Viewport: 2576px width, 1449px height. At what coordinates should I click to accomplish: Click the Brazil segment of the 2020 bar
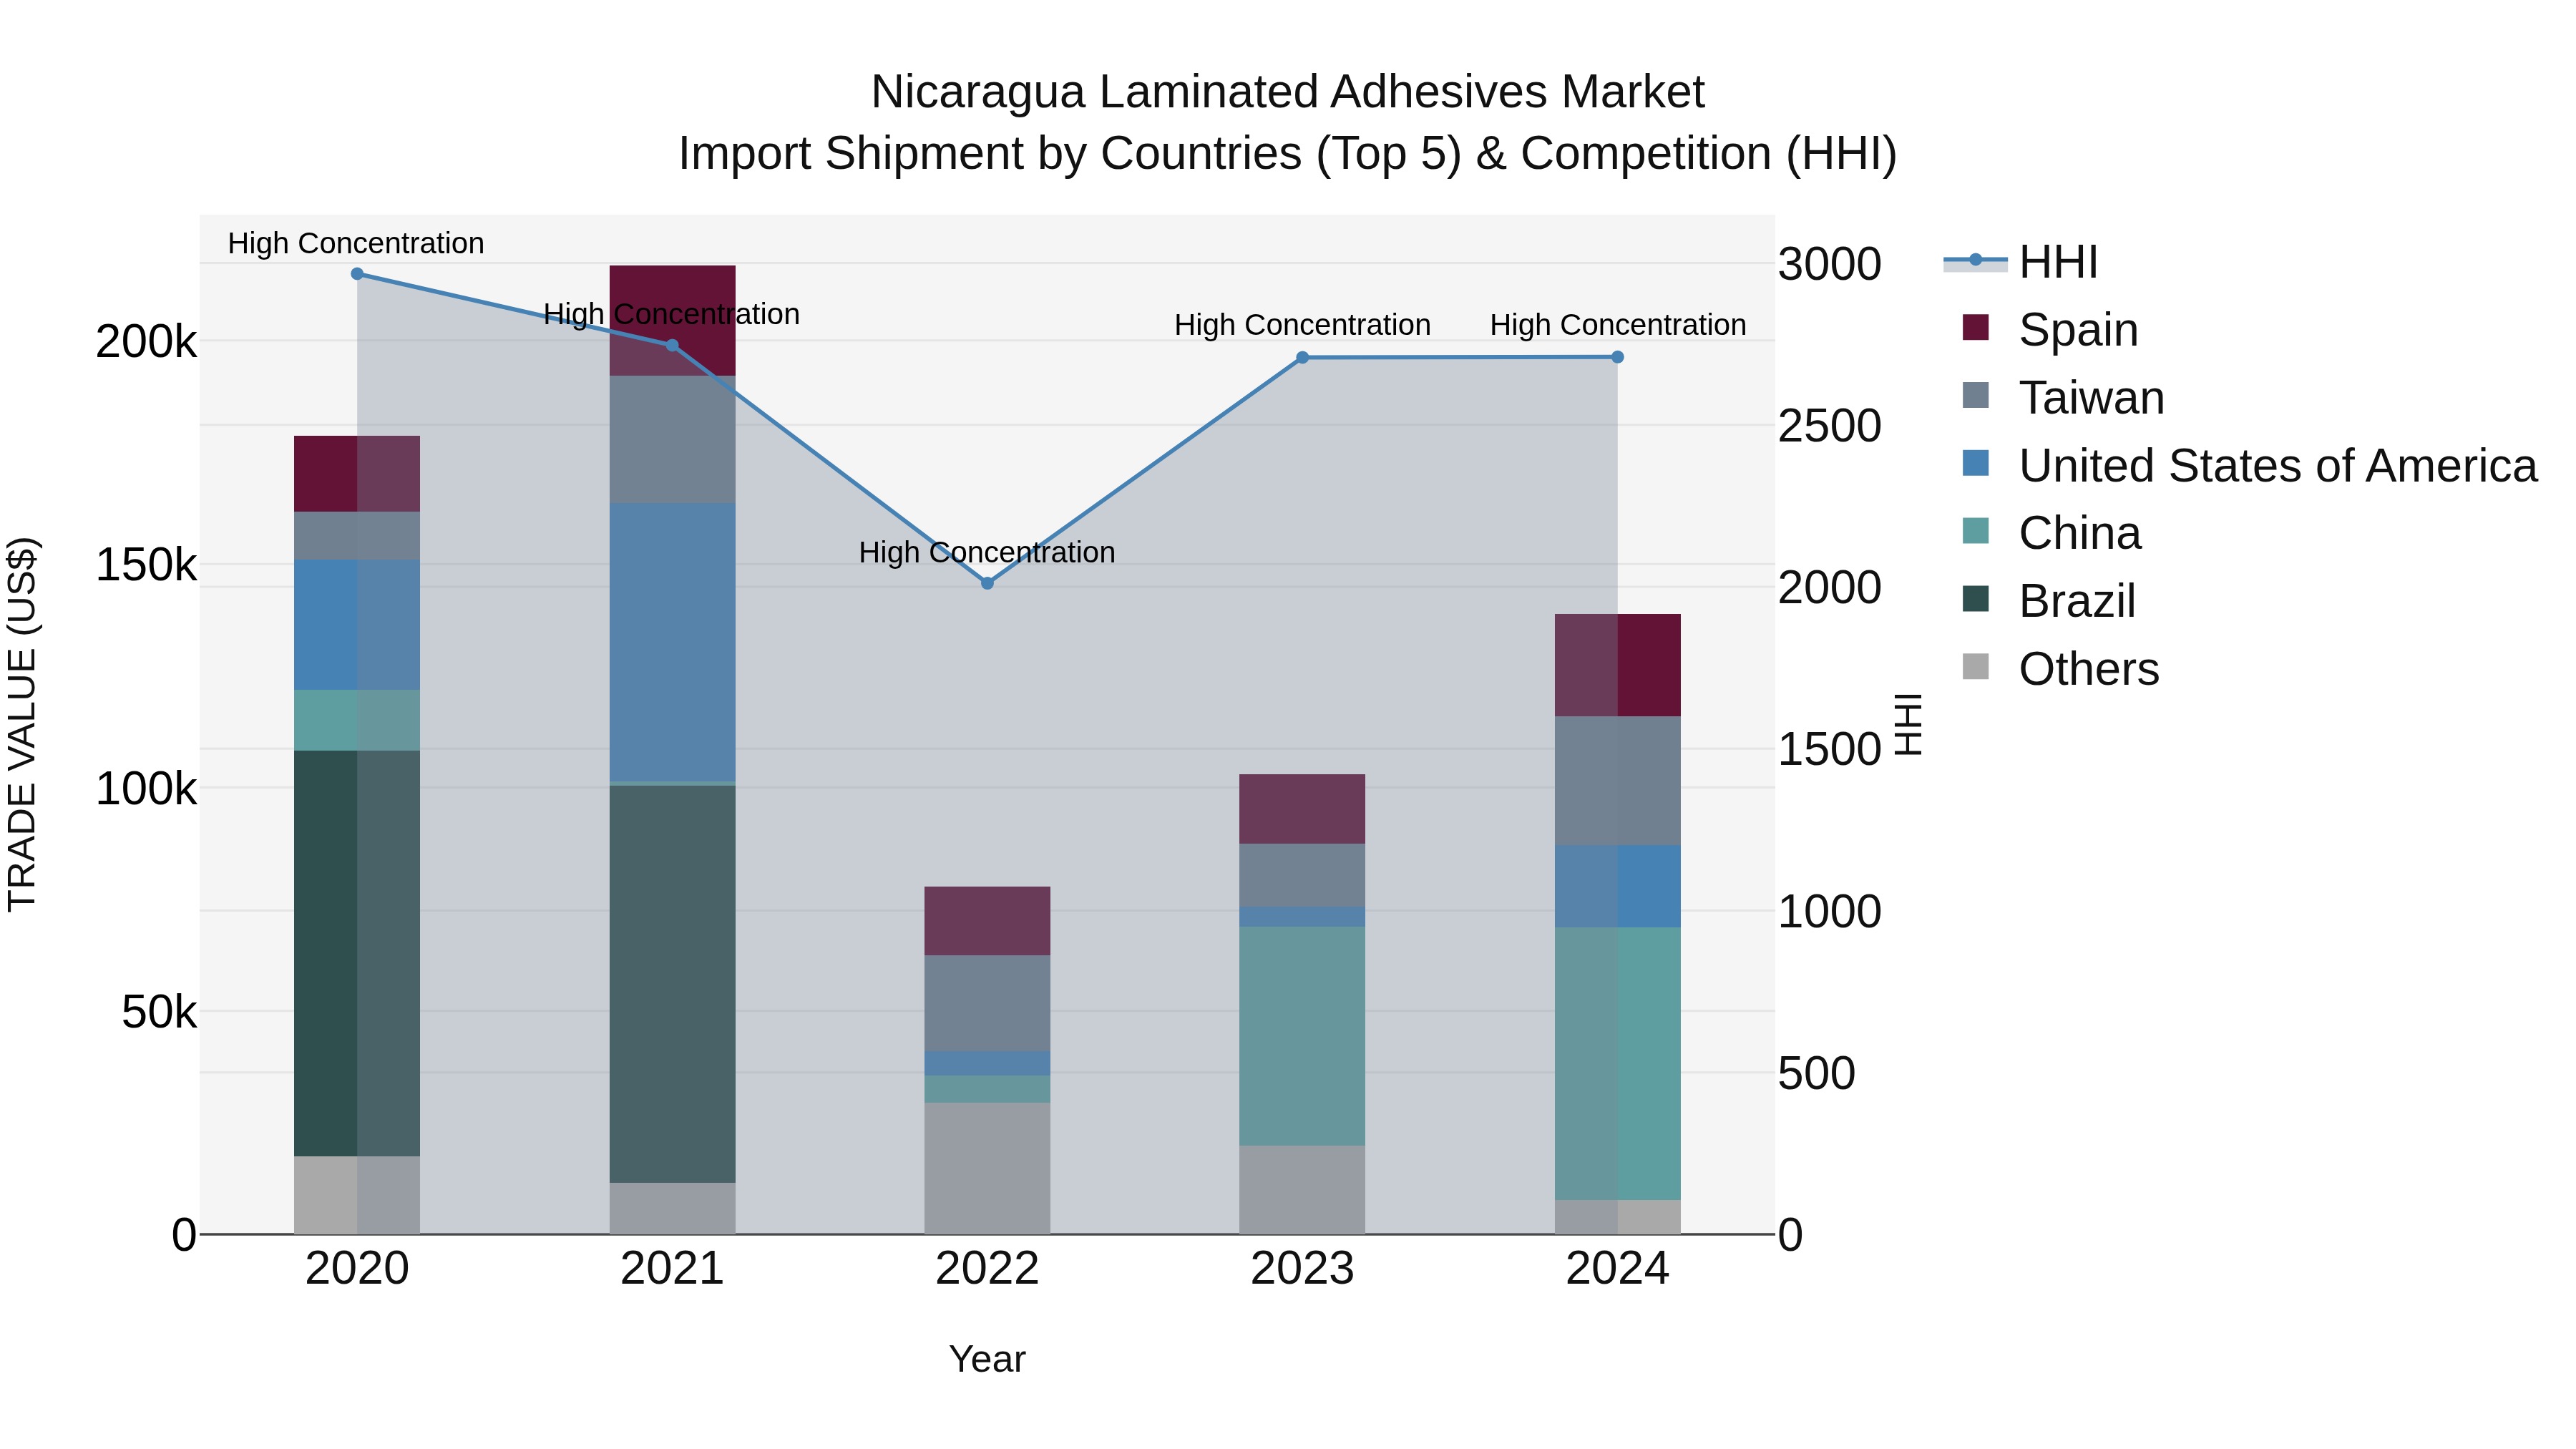357,954
